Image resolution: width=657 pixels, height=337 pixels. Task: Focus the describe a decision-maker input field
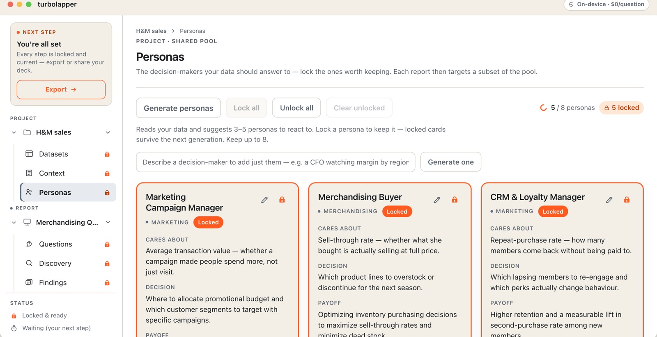coord(276,162)
